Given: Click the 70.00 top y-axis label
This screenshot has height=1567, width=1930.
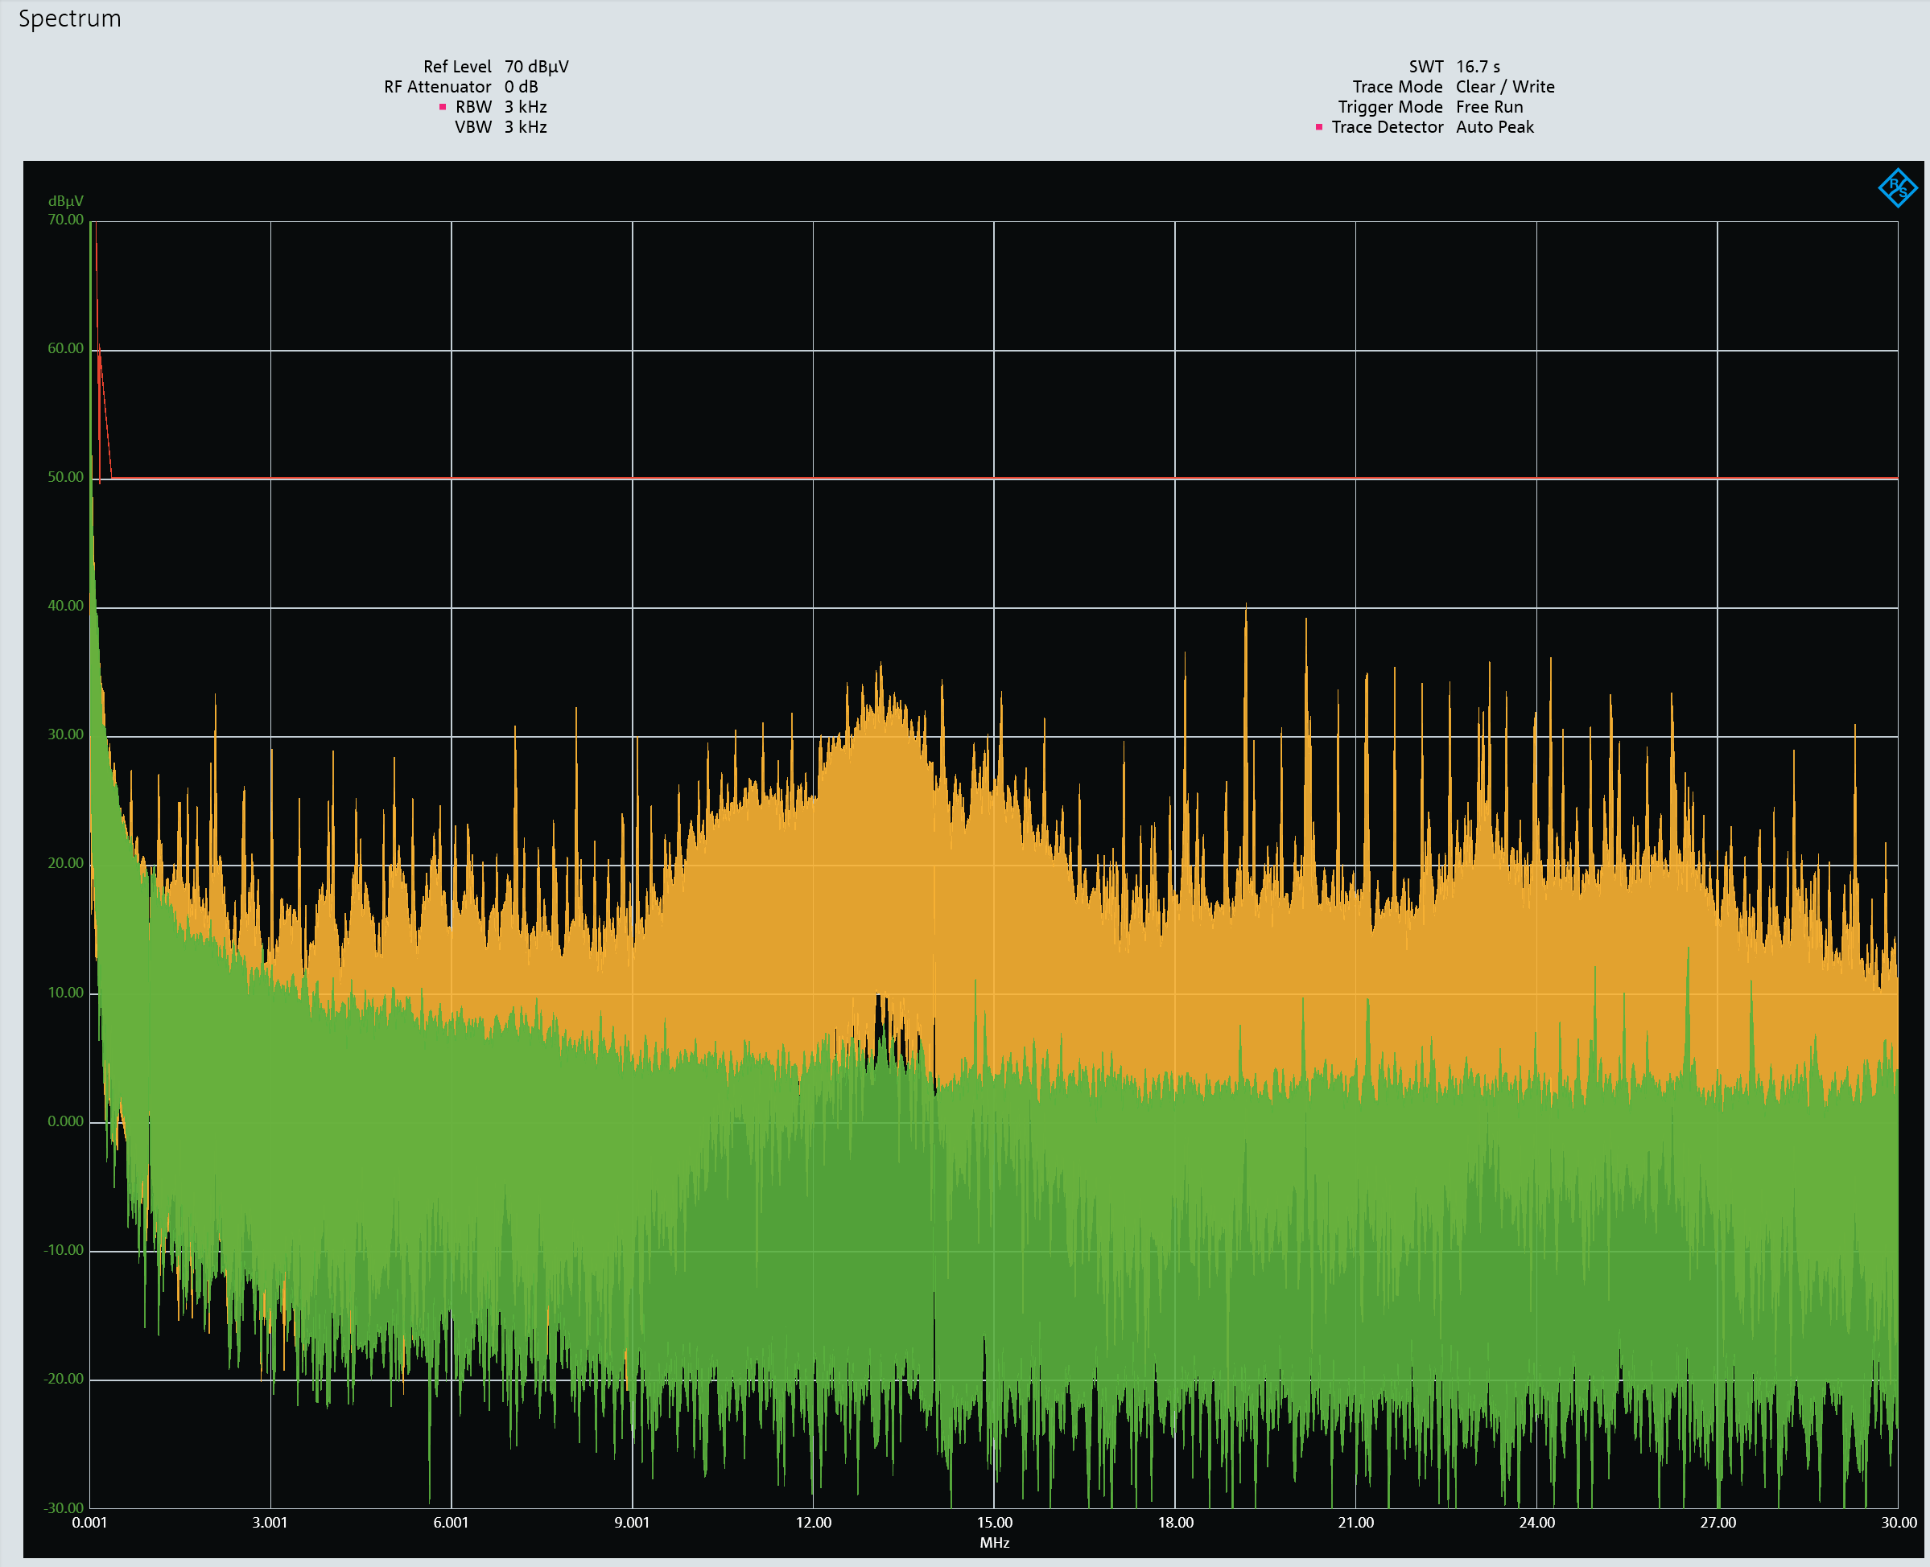Looking at the screenshot, I should coord(66,220).
